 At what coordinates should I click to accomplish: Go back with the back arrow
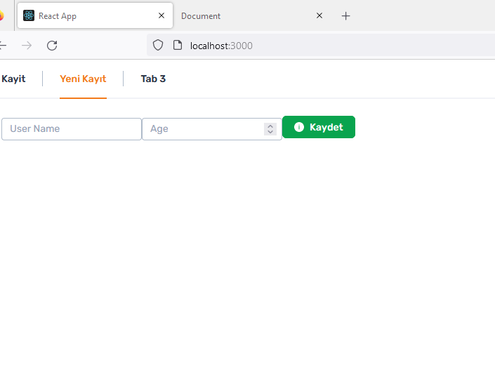[3, 46]
